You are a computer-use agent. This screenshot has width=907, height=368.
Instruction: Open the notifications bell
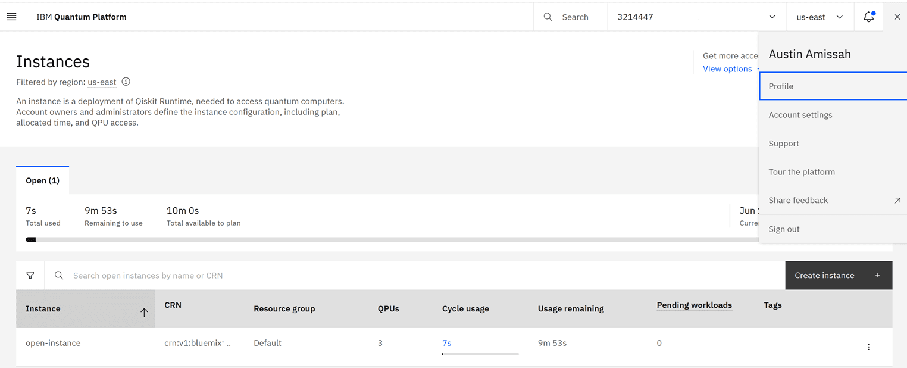point(869,17)
